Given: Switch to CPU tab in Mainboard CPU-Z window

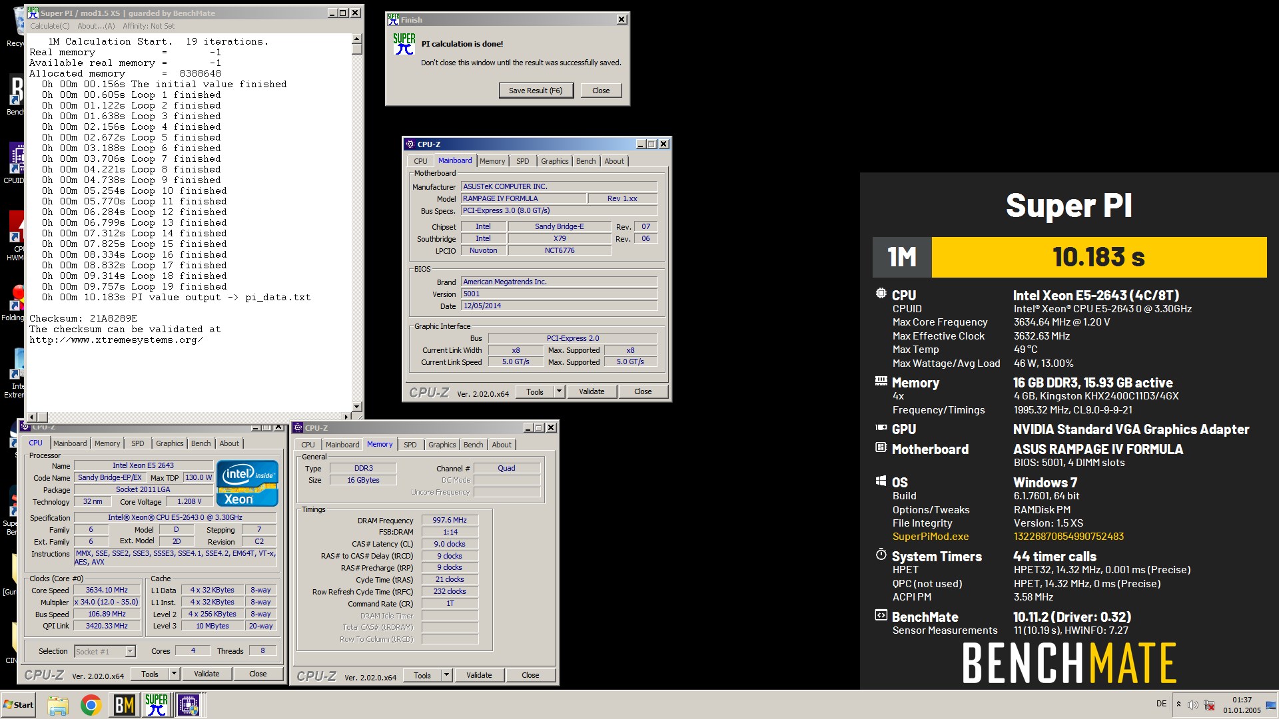Looking at the screenshot, I should pos(420,161).
